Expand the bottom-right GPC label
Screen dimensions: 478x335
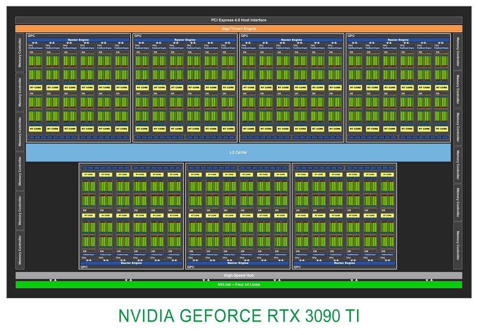click(x=297, y=268)
